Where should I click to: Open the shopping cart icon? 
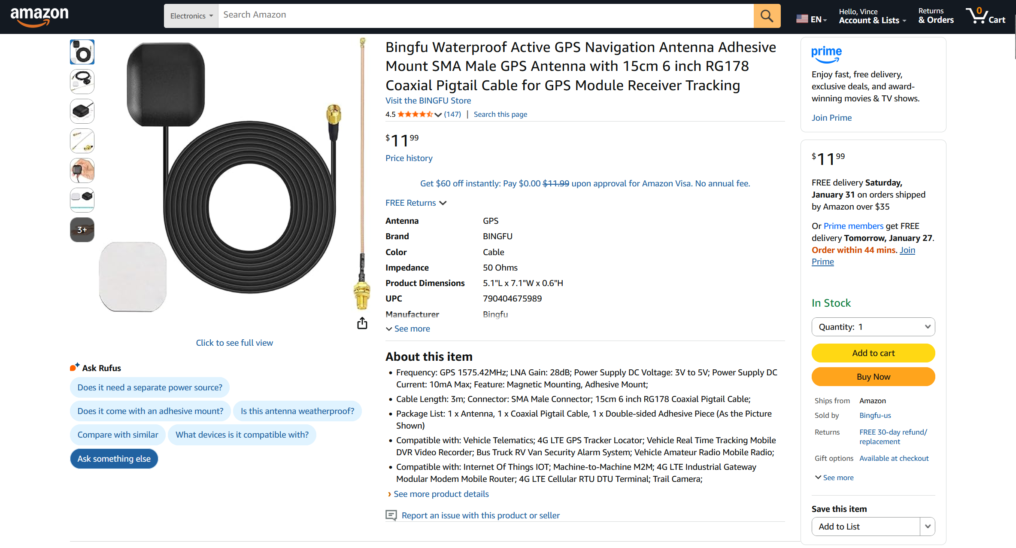tap(985, 16)
